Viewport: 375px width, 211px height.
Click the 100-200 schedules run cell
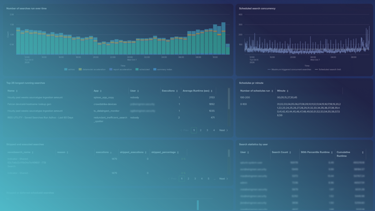245,97
